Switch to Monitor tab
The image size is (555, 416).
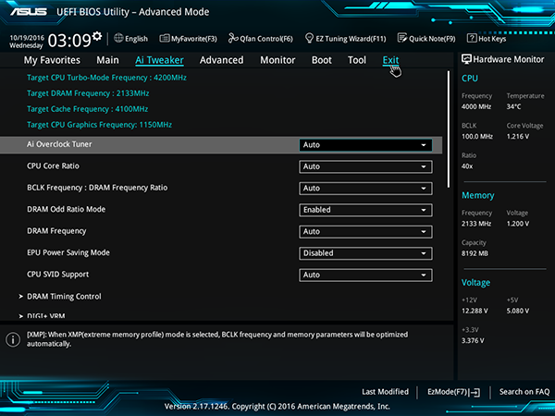point(277,60)
